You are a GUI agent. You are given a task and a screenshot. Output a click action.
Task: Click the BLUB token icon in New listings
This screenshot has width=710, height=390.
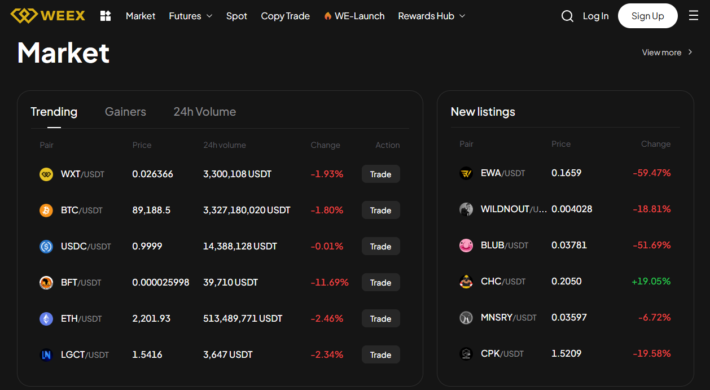click(466, 245)
